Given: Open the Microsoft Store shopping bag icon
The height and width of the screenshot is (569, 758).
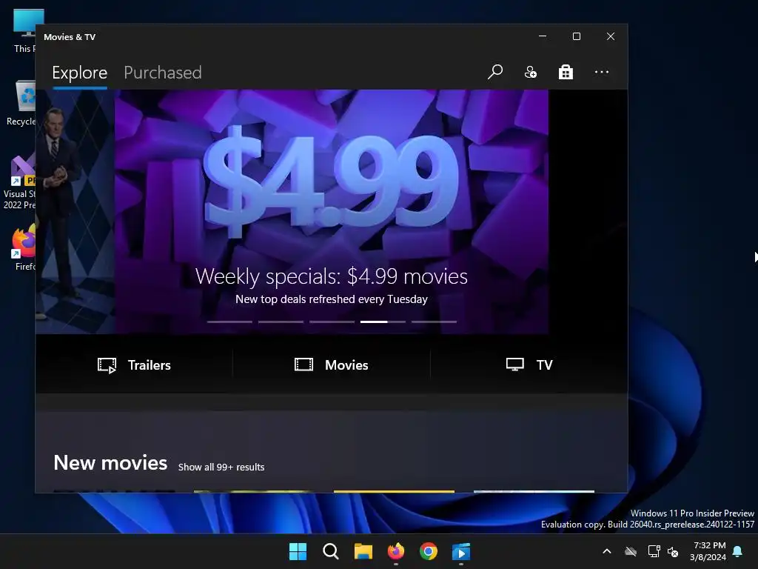Looking at the screenshot, I should (566, 72).
